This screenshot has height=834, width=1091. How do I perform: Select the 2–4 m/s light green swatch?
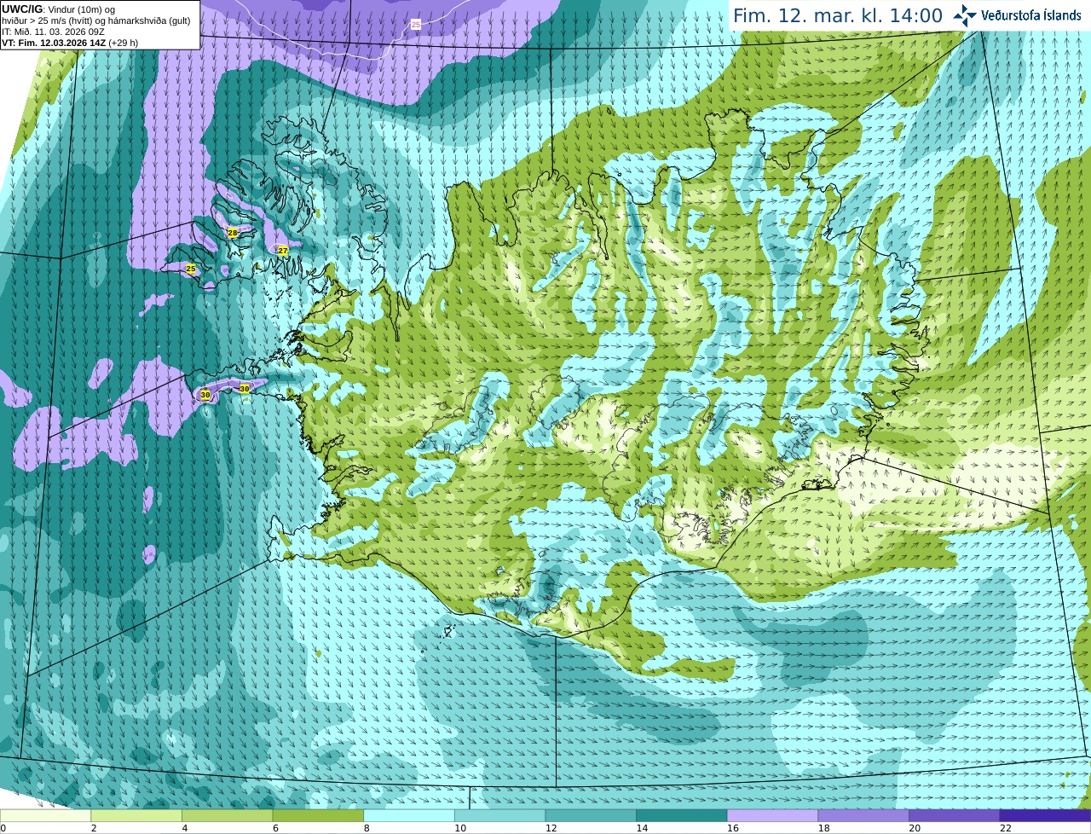(136, 816)
